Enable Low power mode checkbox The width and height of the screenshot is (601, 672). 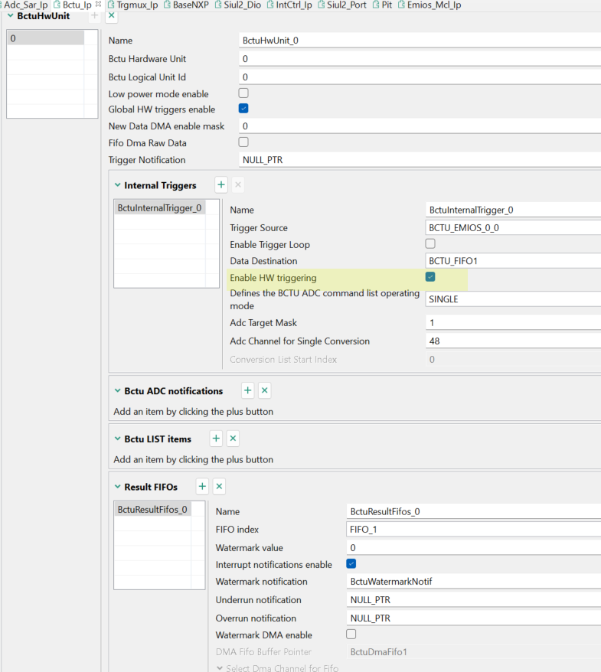tap(243, 93)
